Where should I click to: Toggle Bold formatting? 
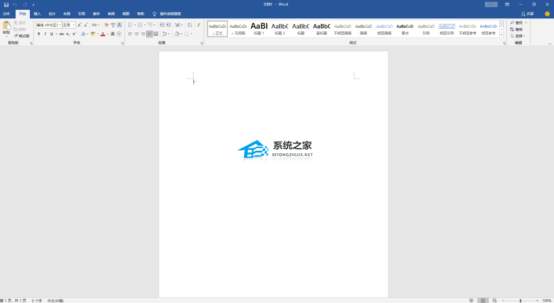[x=39, y=34]
